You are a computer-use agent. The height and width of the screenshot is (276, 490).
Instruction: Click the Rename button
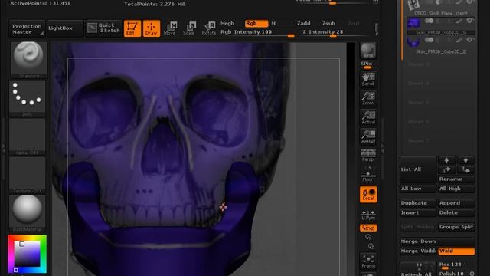(x=456, y=179)
